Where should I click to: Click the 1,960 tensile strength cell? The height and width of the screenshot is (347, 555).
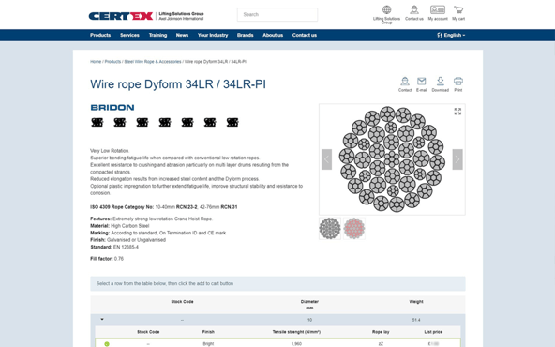click(296, 344)
